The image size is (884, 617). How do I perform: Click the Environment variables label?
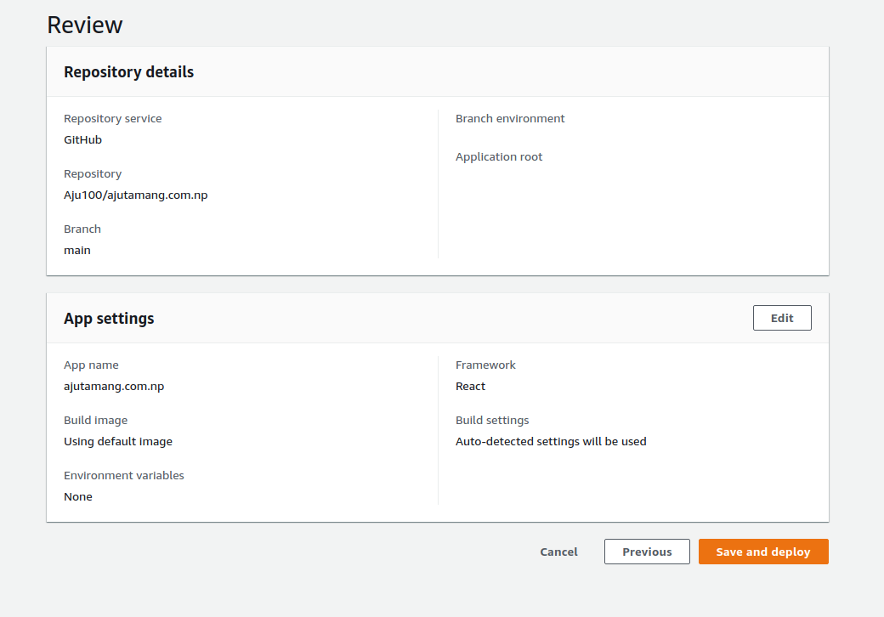(124, 475)
